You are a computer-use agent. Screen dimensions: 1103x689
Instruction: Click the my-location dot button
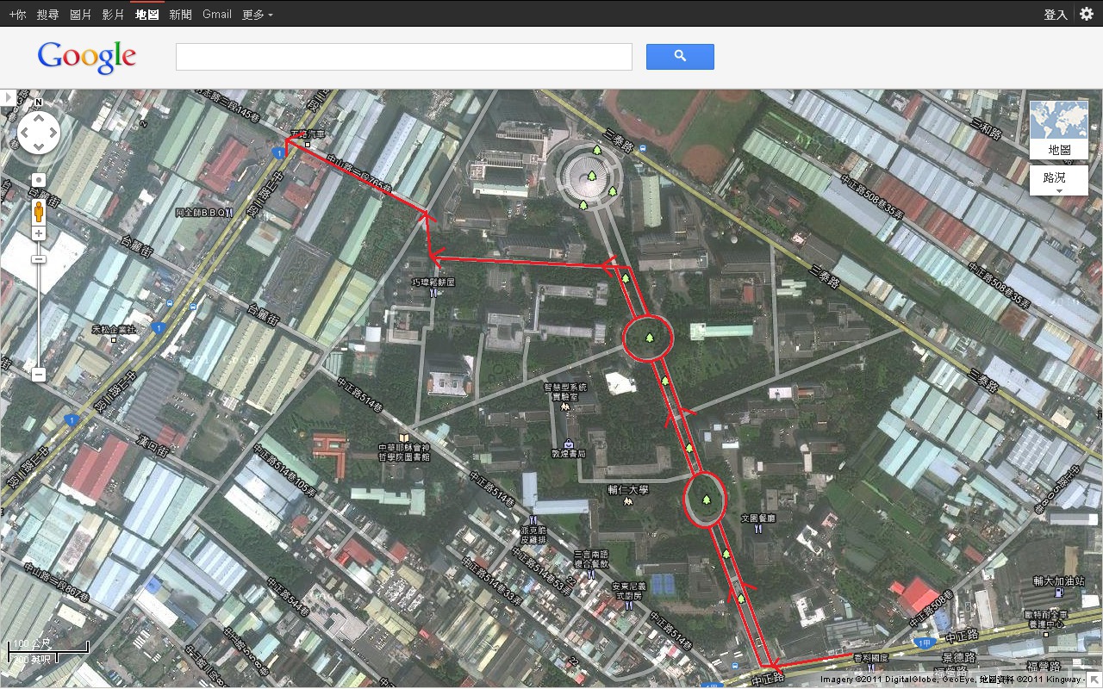point(38,180)
